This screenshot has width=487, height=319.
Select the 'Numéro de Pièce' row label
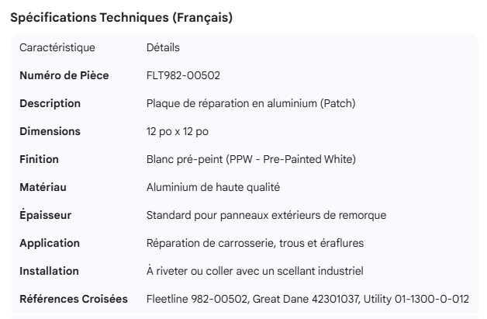pyautogui.click(x=64, y=76)
